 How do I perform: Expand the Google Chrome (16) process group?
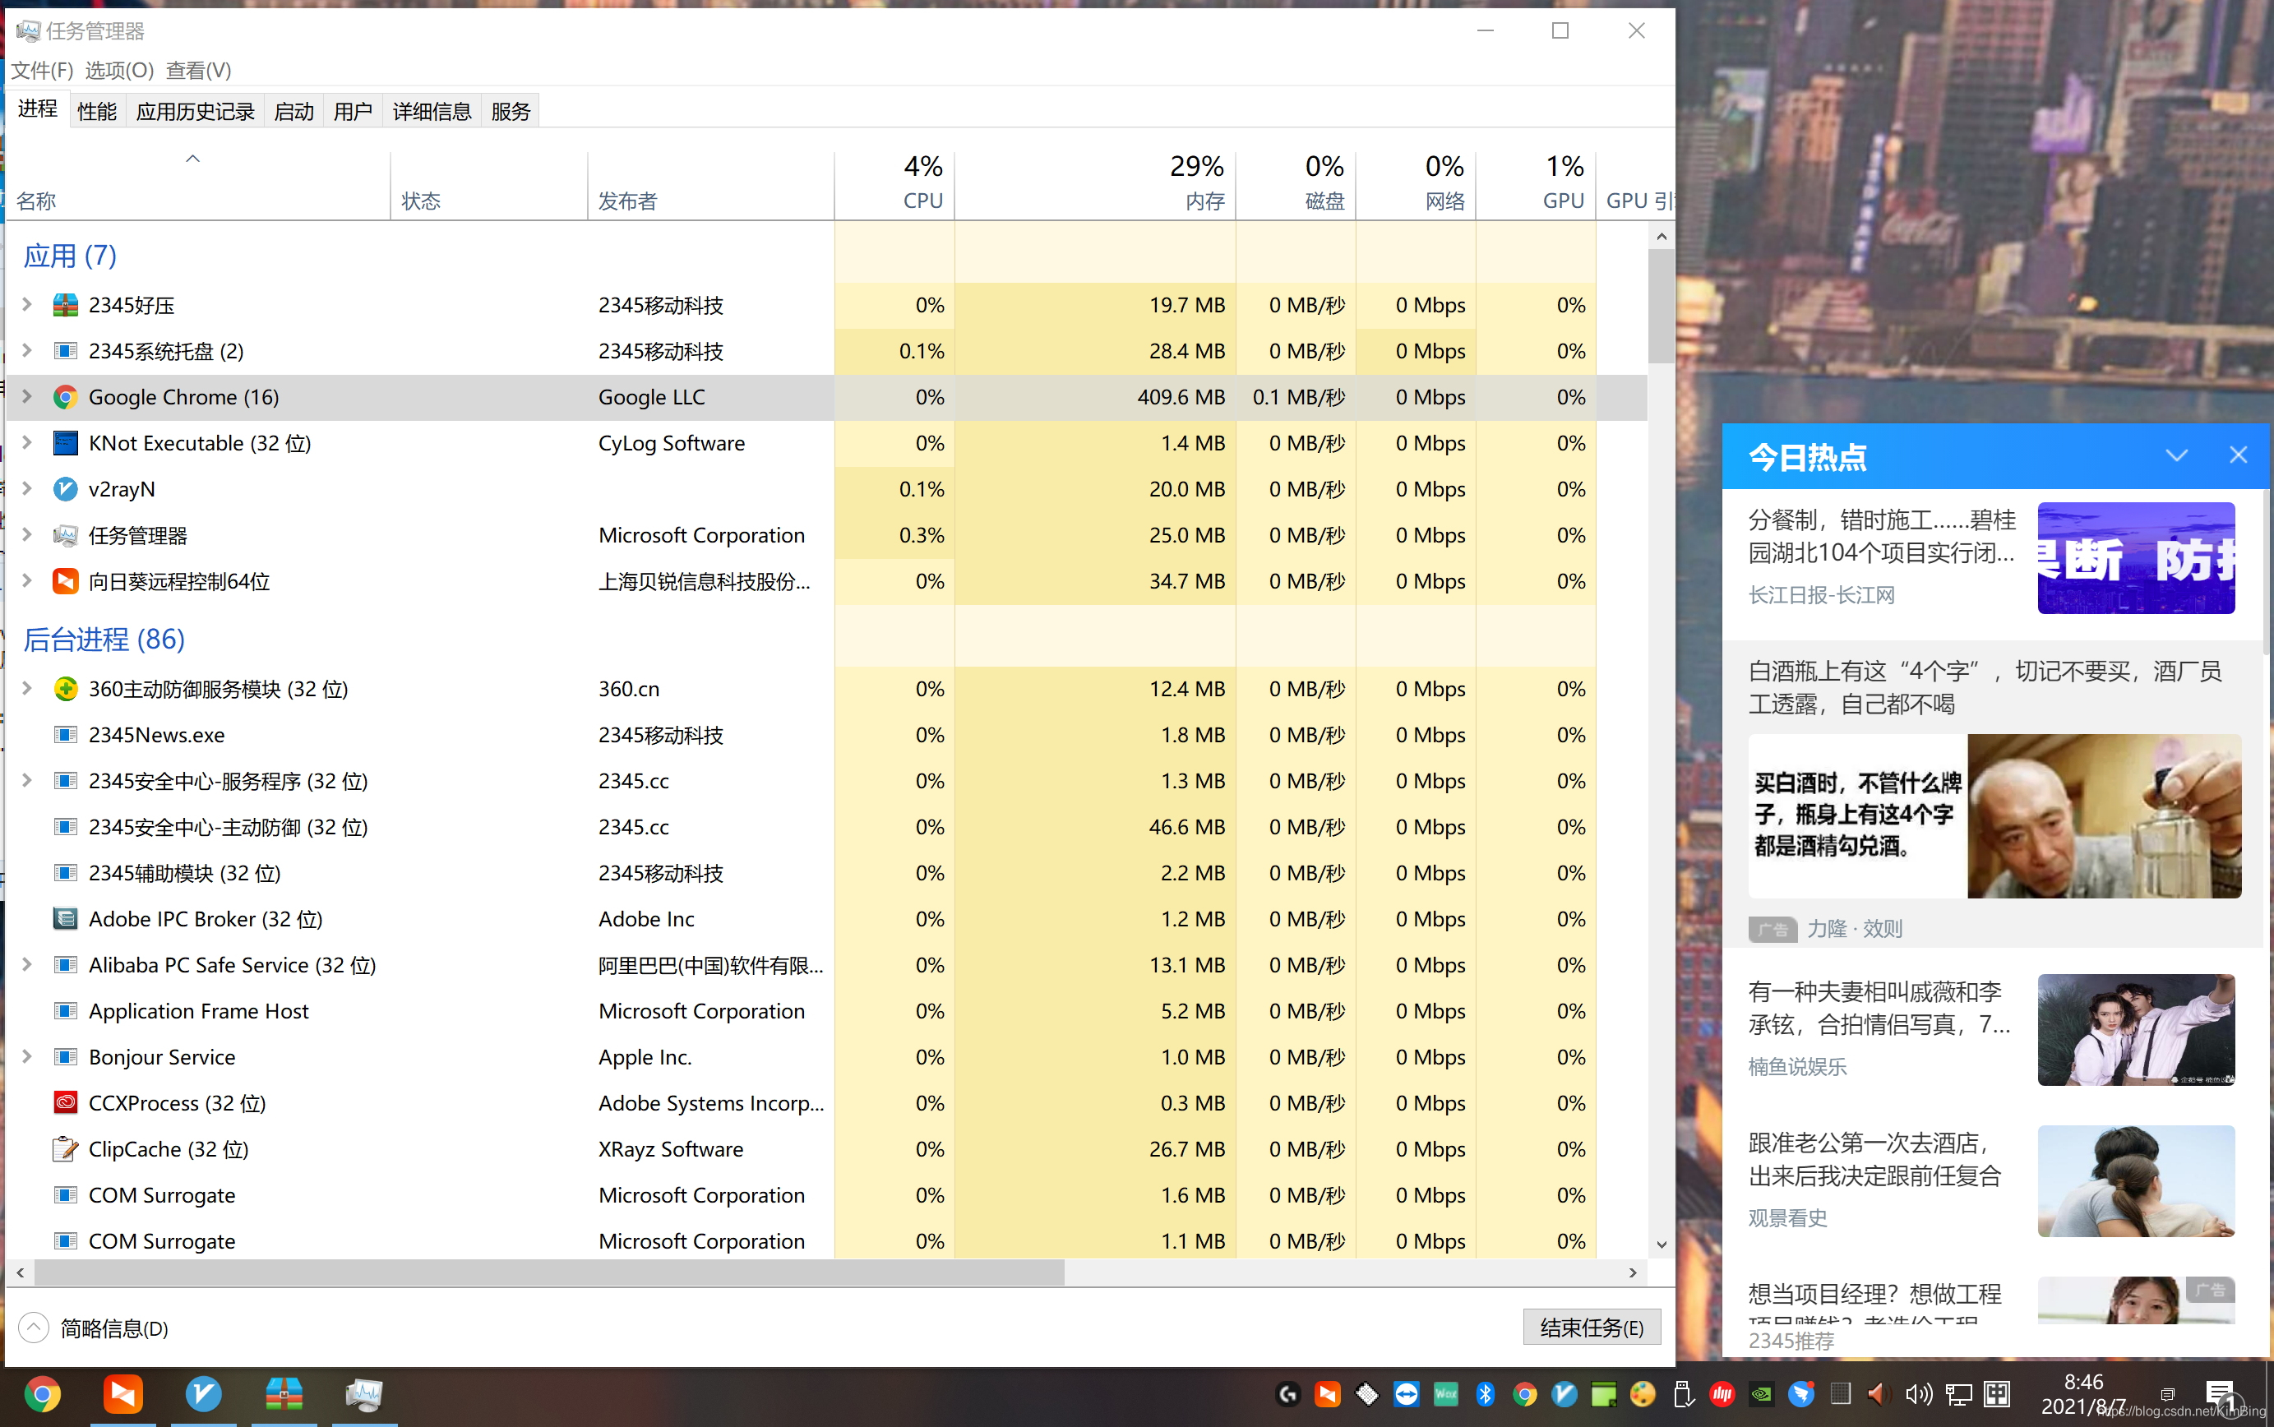click(x=27, y=397)
